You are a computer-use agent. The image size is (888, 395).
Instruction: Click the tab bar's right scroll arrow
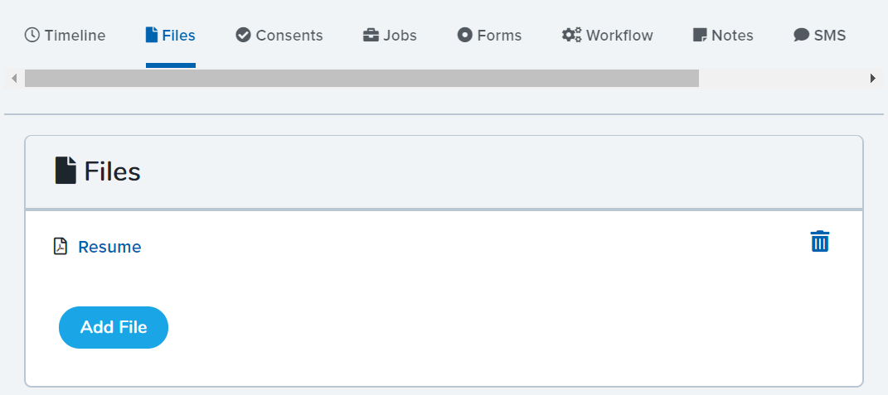coord(873,78)
